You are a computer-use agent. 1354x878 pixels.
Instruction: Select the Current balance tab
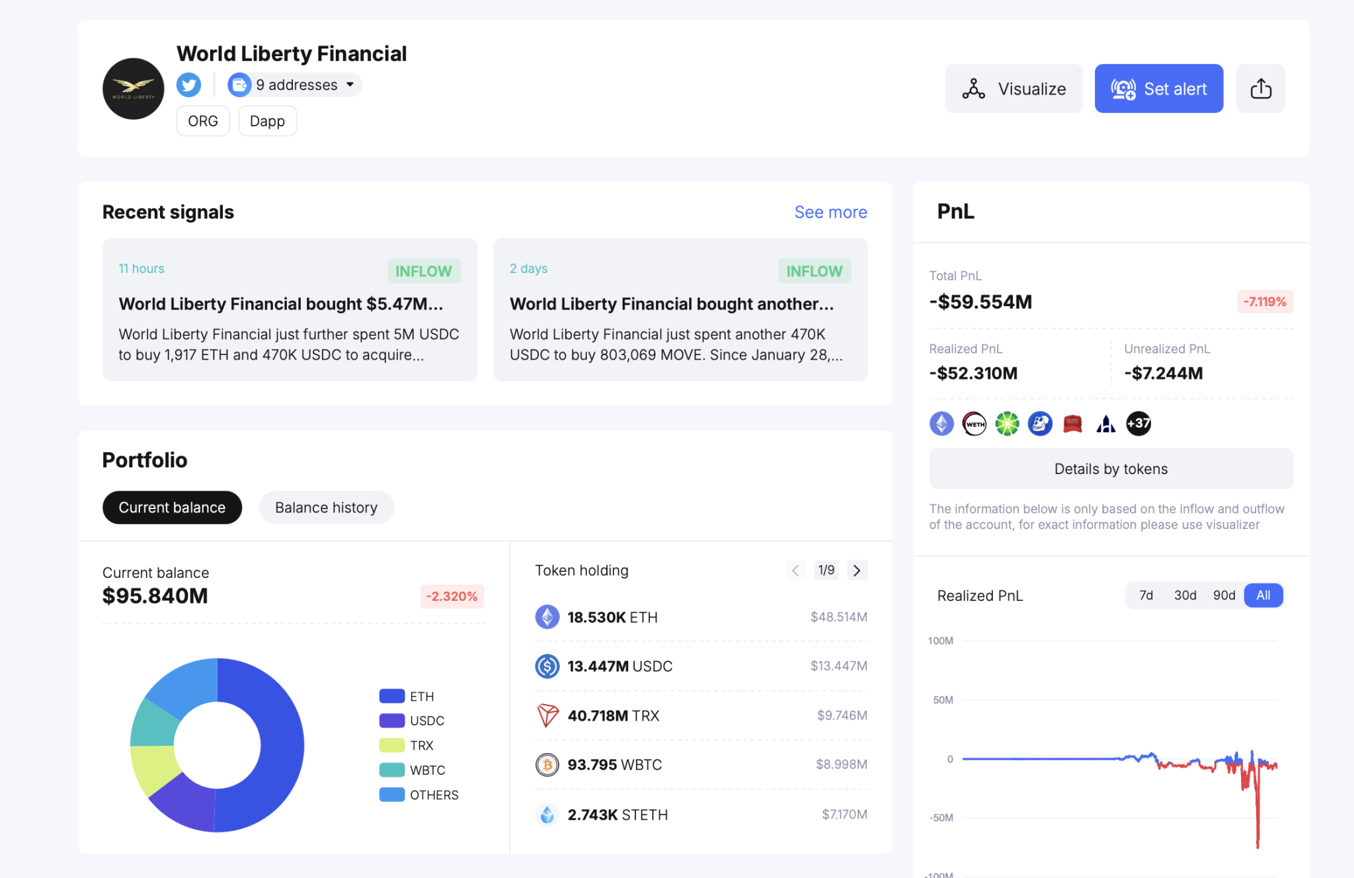point(172,507)
